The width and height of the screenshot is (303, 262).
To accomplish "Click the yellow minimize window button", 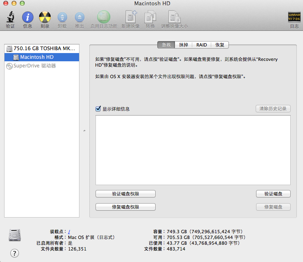I will (x=14, y=3).
